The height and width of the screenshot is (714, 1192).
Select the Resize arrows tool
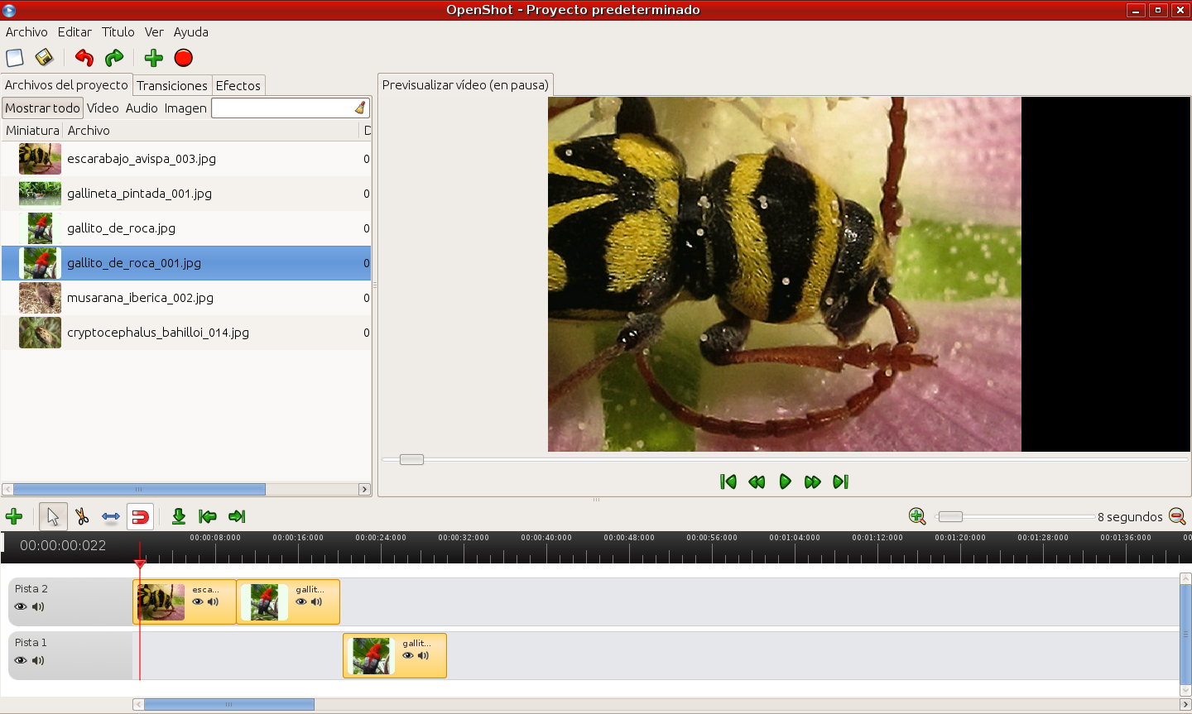coord(111,517)
